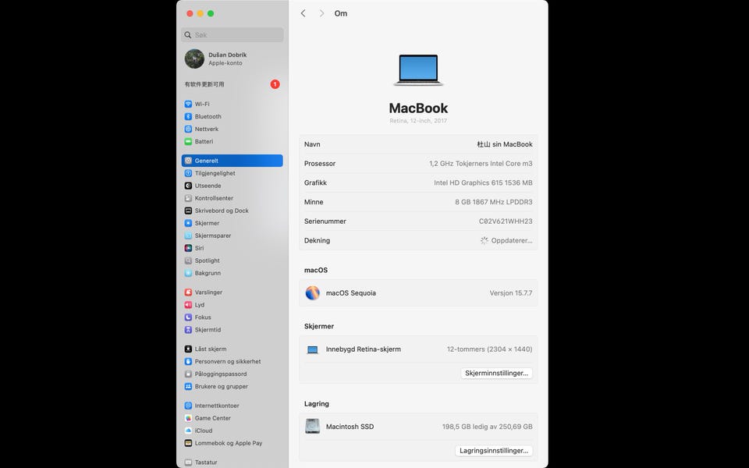This screenshot has height=468, width=749.
Task: Click the green zoom window button
Action: [x=211, y=13]
